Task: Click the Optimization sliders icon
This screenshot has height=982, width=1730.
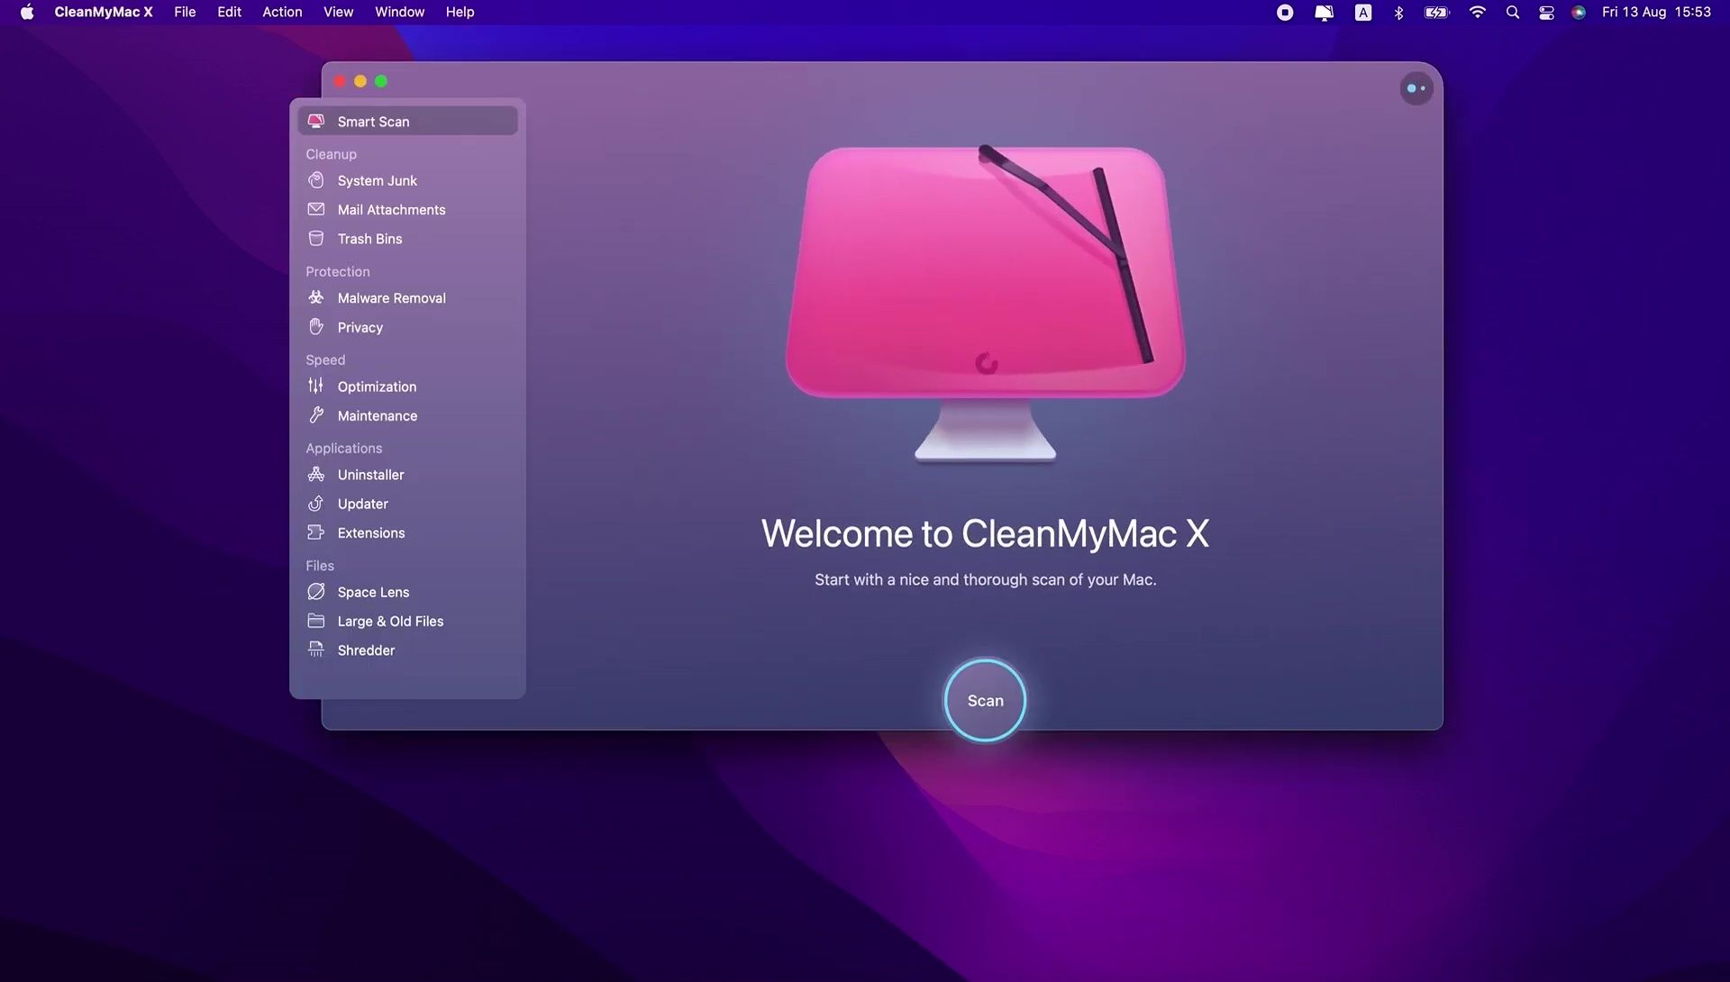Action: coord(315,386)
